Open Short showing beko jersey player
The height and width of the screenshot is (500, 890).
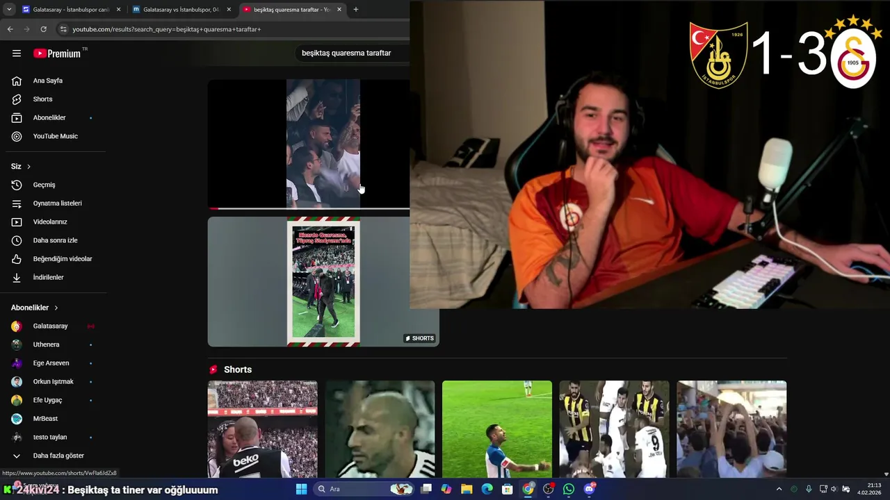pyautogui.click(x=262, y=429)
